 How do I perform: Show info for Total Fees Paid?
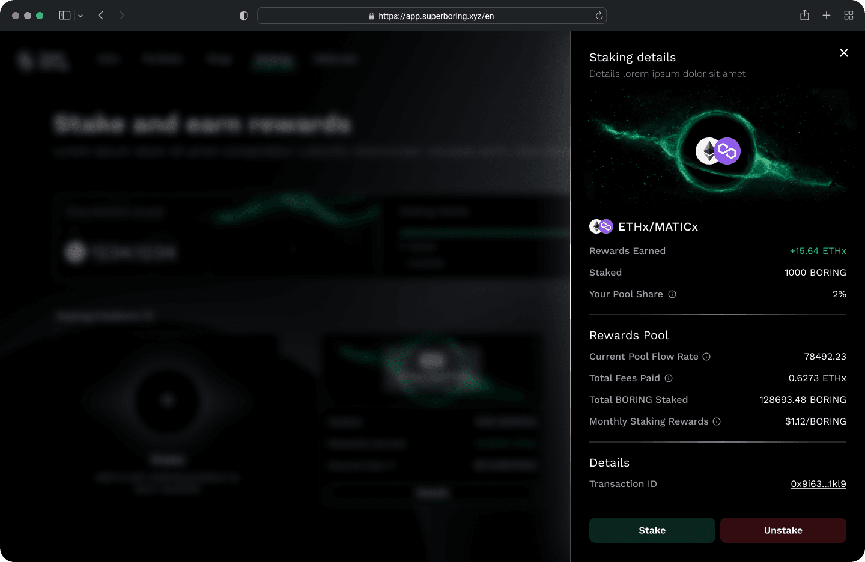tap(669, 378)
